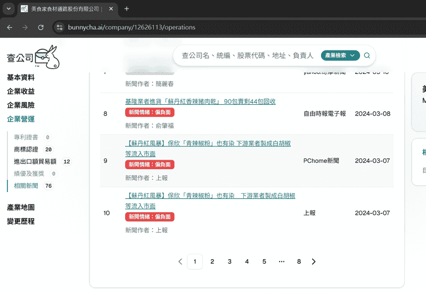
Task: Go to pagination page 2
Action: tap(212, 262)
